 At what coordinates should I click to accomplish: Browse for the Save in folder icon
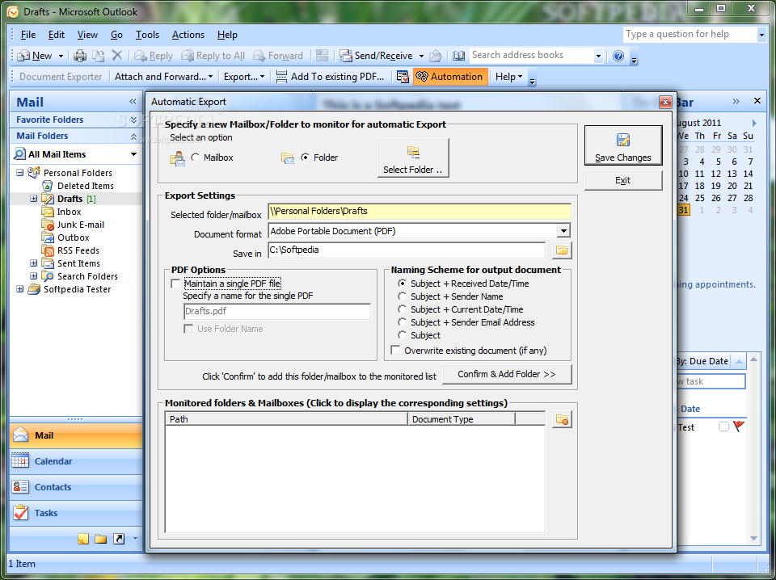[x=561, y=250]
